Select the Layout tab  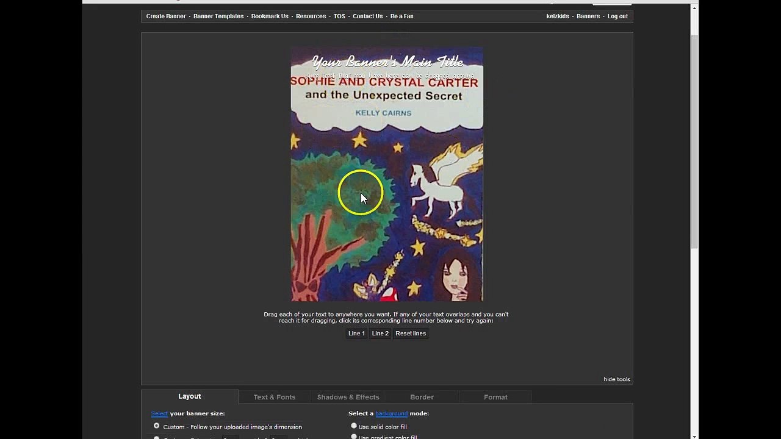(189, 396)
